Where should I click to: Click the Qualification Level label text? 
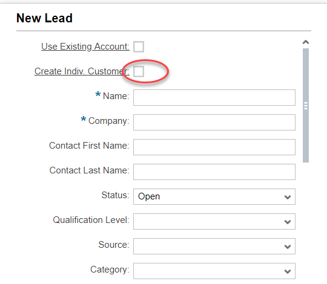coord(91,220)
